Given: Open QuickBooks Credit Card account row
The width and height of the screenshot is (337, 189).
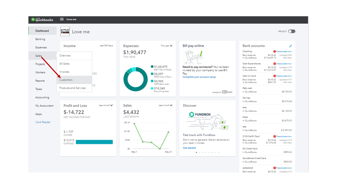Looking at the screenshot, I should point(267,160).
